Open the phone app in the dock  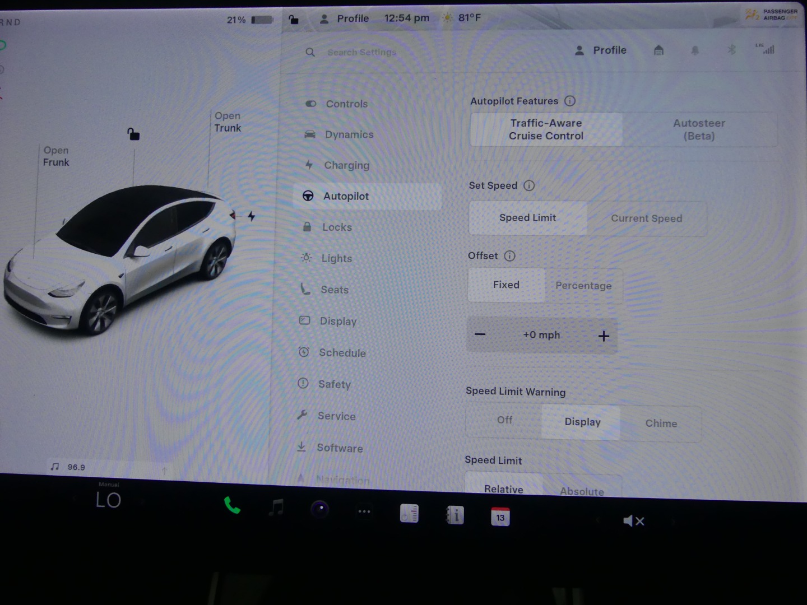click(232, 505)
